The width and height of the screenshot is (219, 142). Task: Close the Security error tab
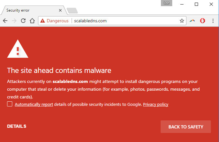[x=60, y=10]
